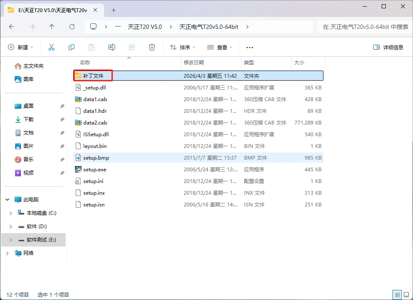
Task: Close the current Explorer tab
Action: [95, 10]
